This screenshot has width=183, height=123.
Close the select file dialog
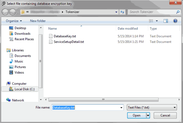175,2
